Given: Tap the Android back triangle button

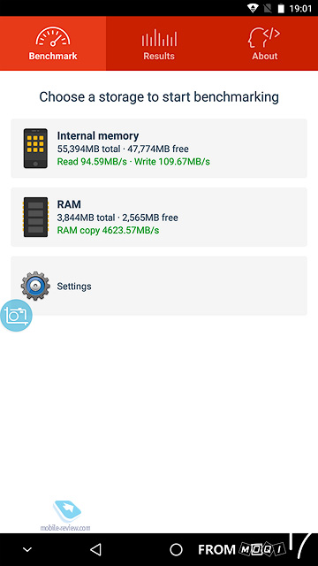Looking at the screenshot, I should pyautogui.click(x=95, y=549).
